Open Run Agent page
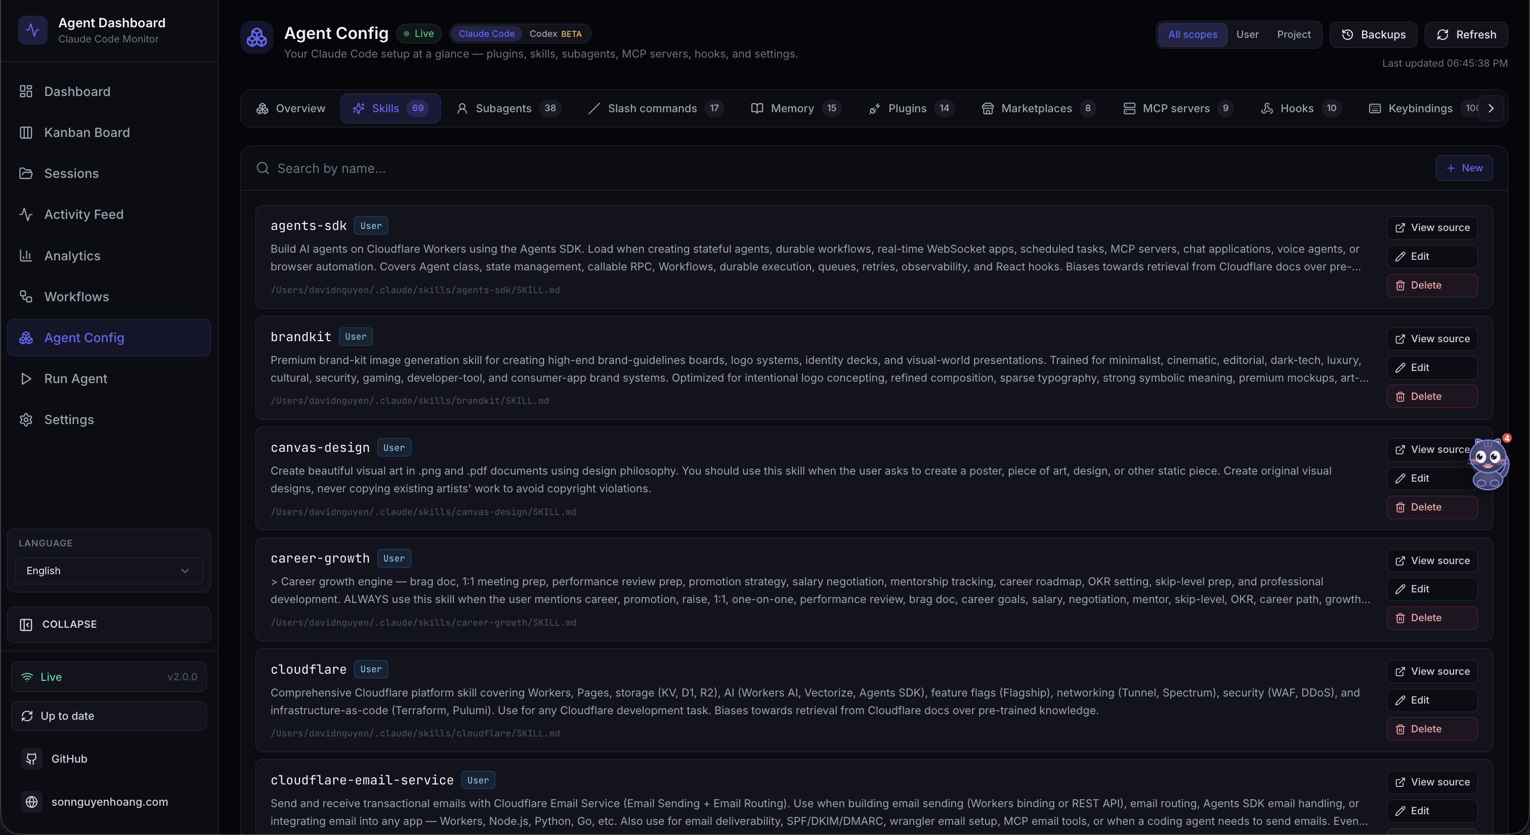Screen dimensions: 1530x835 (x=109, y=379)
